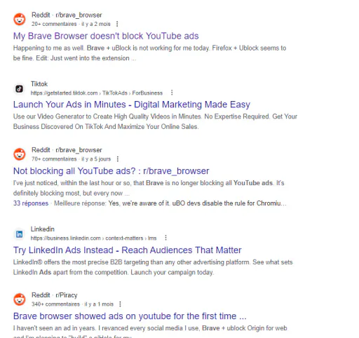Image resolution: width=359 pixels, height=338 pixels.
Task: Click the business.linkedin.com URL breadcrumb
Action: (93, 238)
